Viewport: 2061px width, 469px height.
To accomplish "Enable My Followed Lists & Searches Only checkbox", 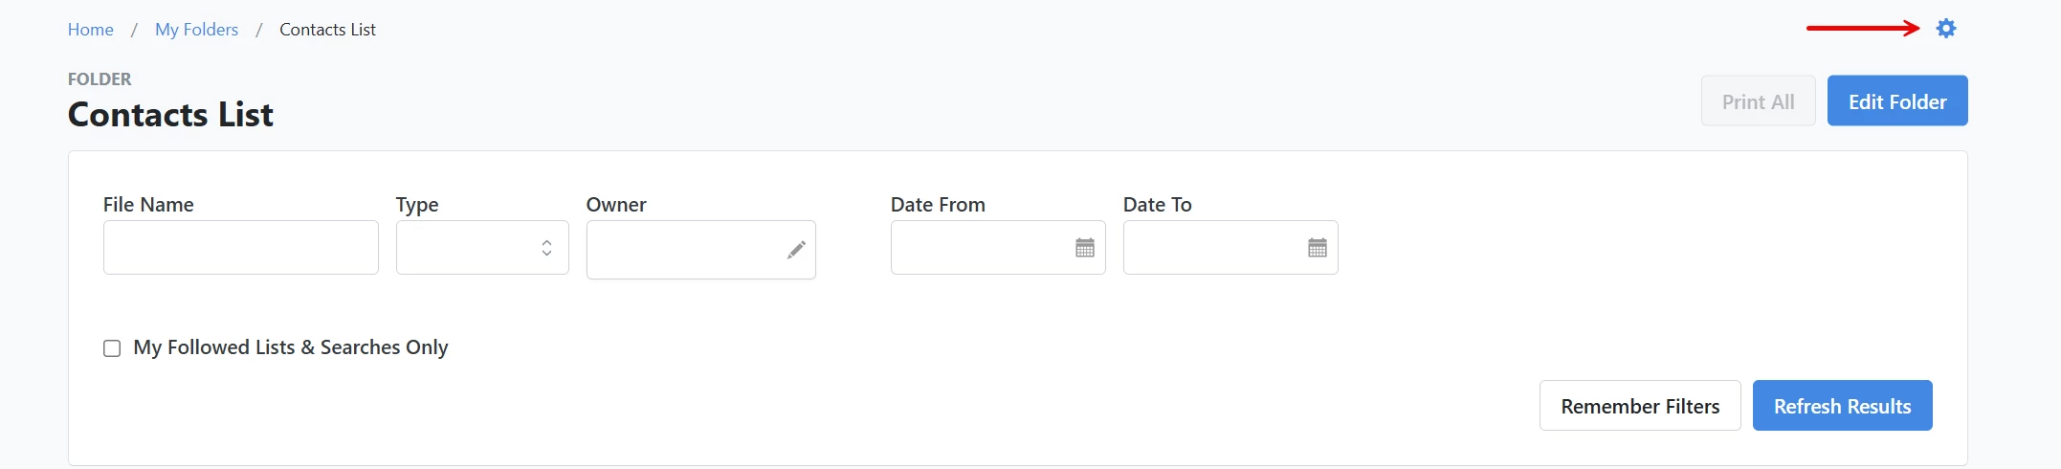I will (112, 348).
